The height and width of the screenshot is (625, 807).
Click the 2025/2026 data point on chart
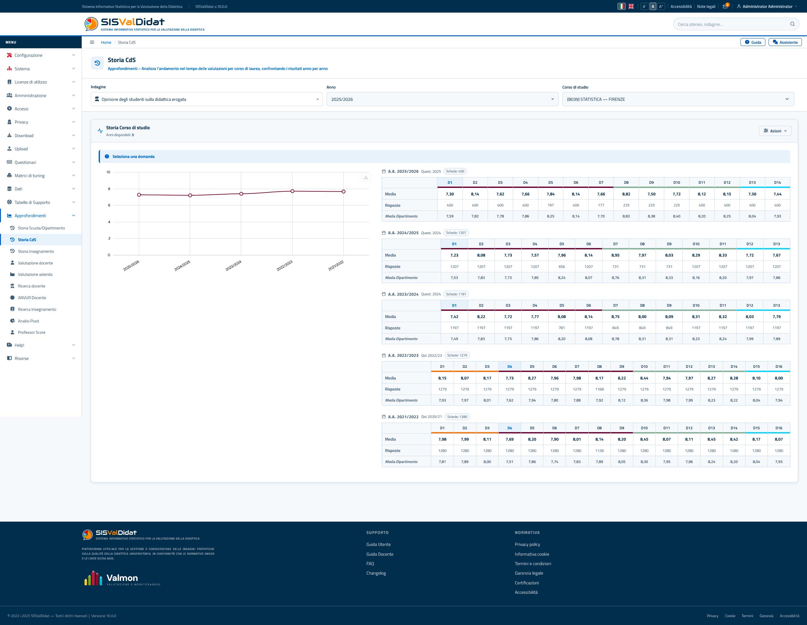point(139,195)
